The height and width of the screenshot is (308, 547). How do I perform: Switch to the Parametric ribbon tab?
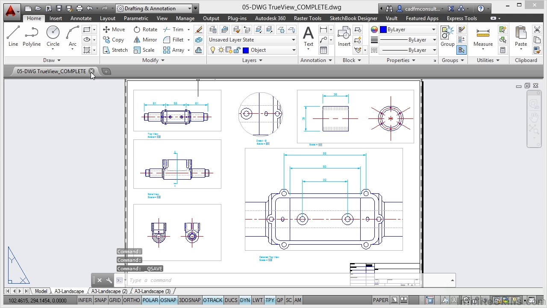pos(136,18)
